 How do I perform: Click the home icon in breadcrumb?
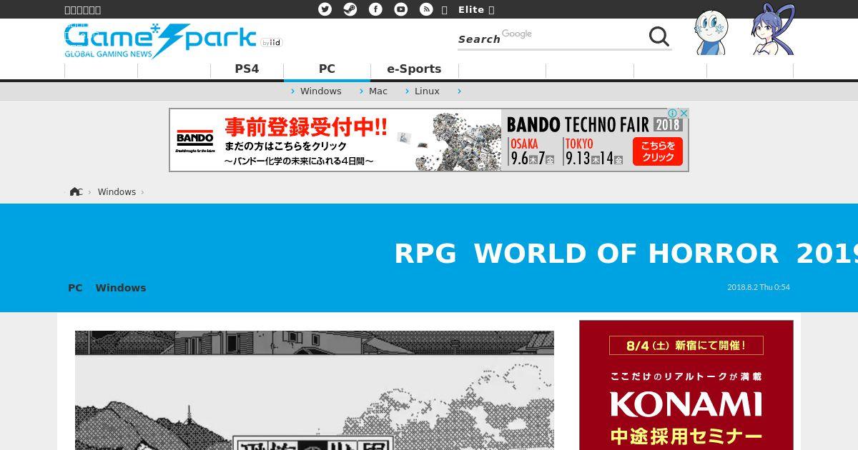coord(75,191)
